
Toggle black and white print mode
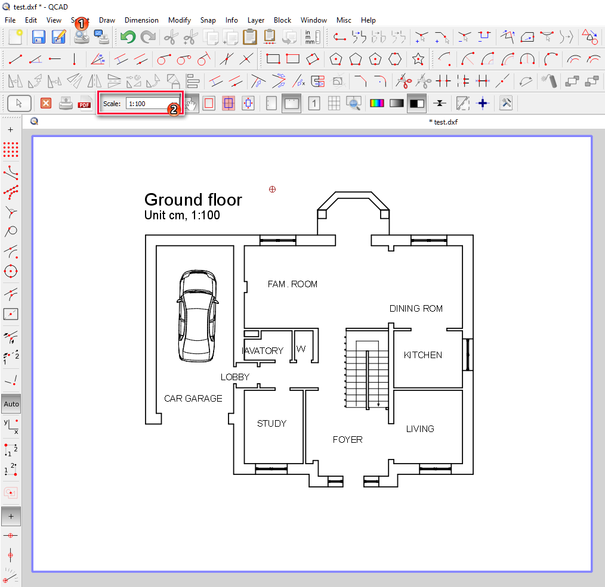(x=416, y=103)
